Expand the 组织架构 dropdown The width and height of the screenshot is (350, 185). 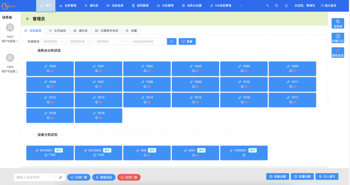111,41
